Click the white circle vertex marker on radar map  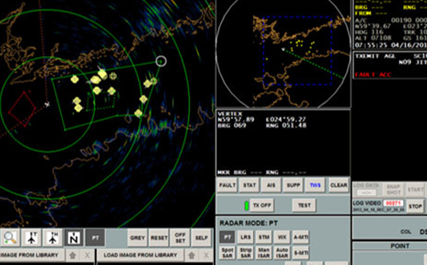pyautogui.click(x=161, y=61)
